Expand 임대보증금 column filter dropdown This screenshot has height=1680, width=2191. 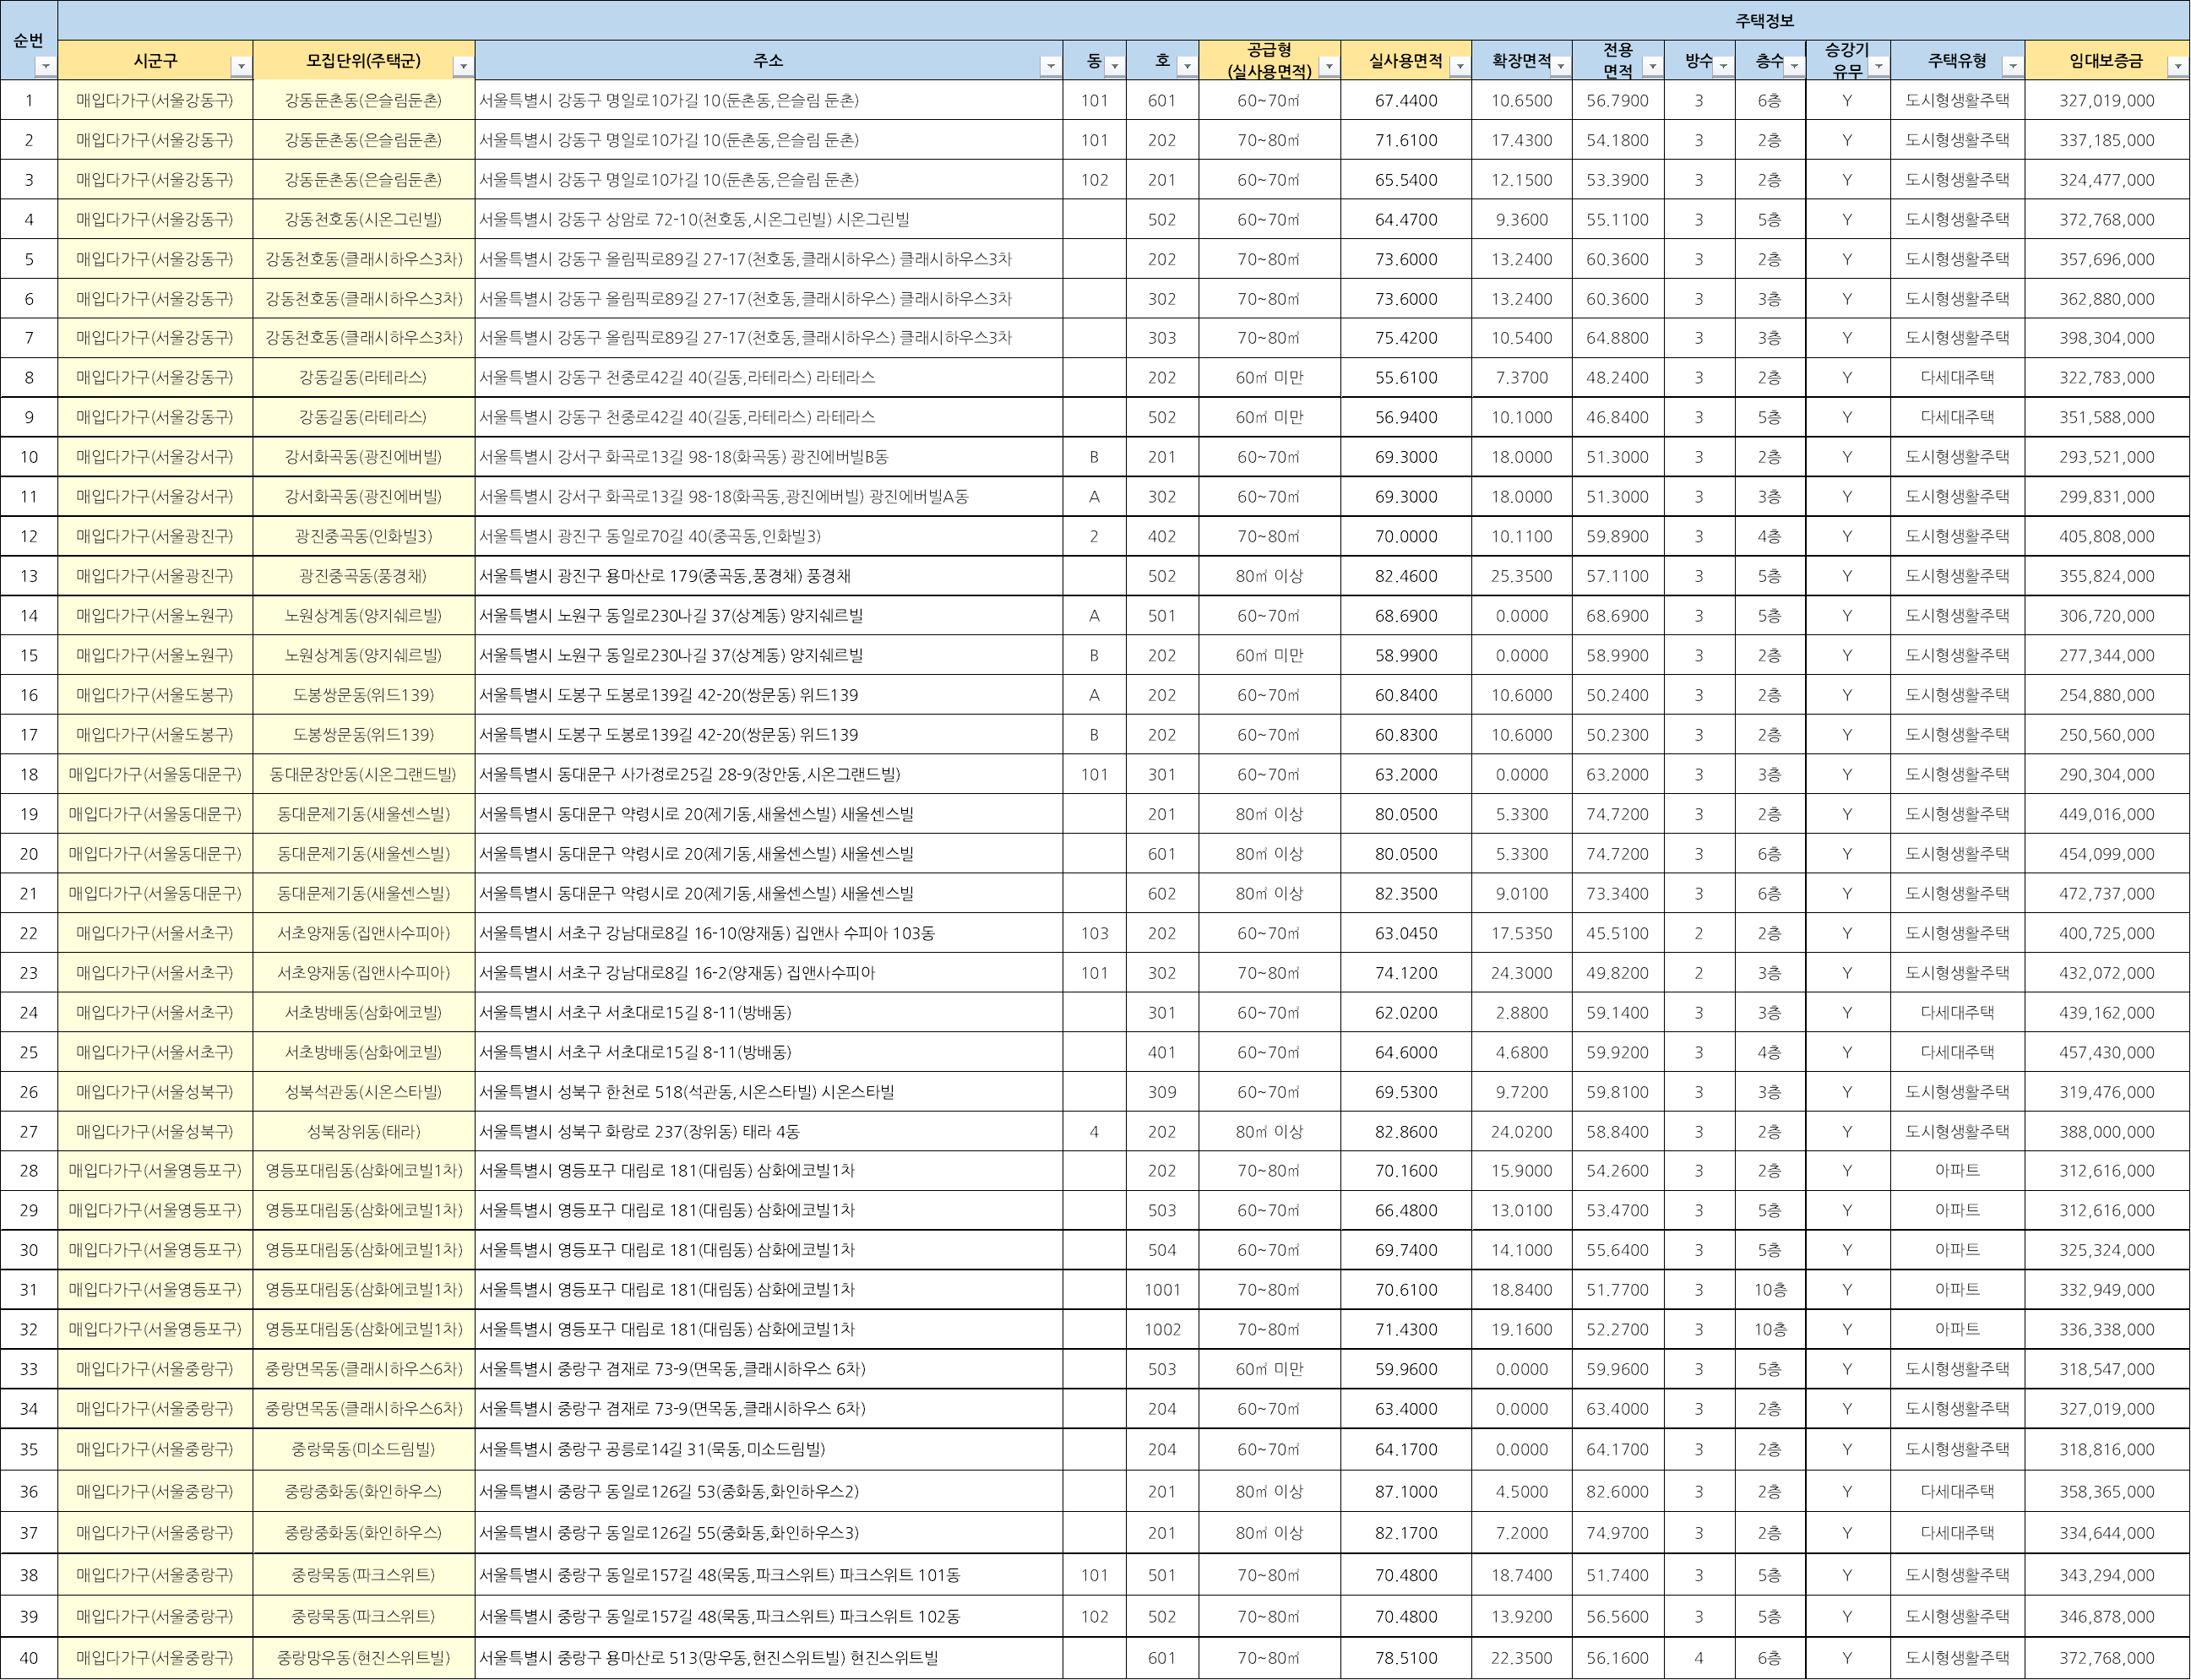(2177, 67)
